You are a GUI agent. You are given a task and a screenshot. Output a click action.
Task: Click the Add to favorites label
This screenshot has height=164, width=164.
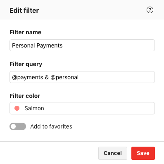[51, 126]
